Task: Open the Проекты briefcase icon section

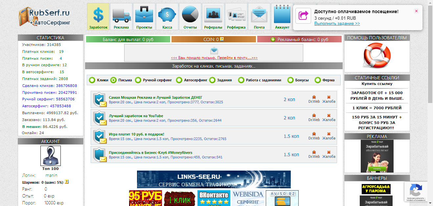Action: tap(144, 17)
